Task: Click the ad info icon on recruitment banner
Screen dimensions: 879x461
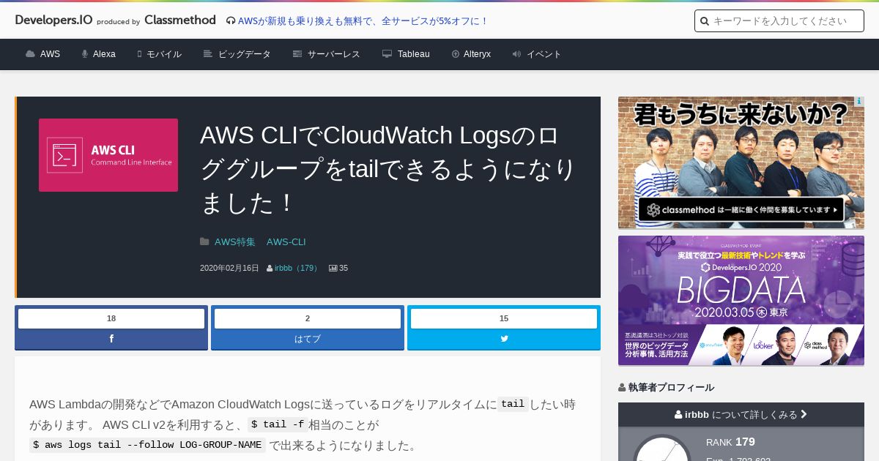Action: pyautogui.click(x=859, y=102)
